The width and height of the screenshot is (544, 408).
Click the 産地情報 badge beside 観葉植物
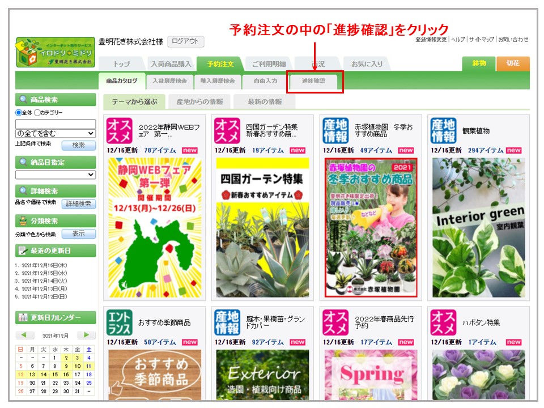click(443, 131)
